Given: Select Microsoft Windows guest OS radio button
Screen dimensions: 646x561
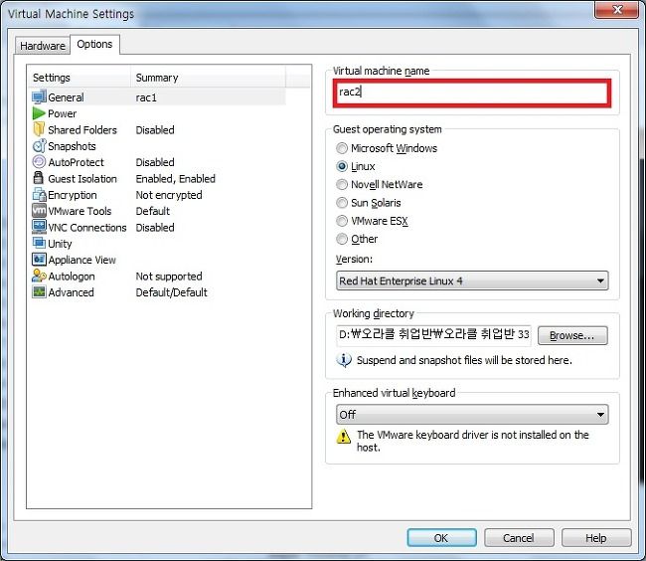Looking at the screenshot, I should click(x=342, y=148).
